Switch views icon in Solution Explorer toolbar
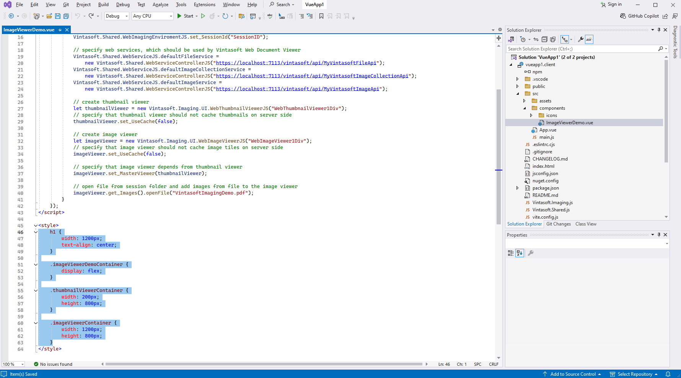The image size is (681, 378). pos(511,39)
